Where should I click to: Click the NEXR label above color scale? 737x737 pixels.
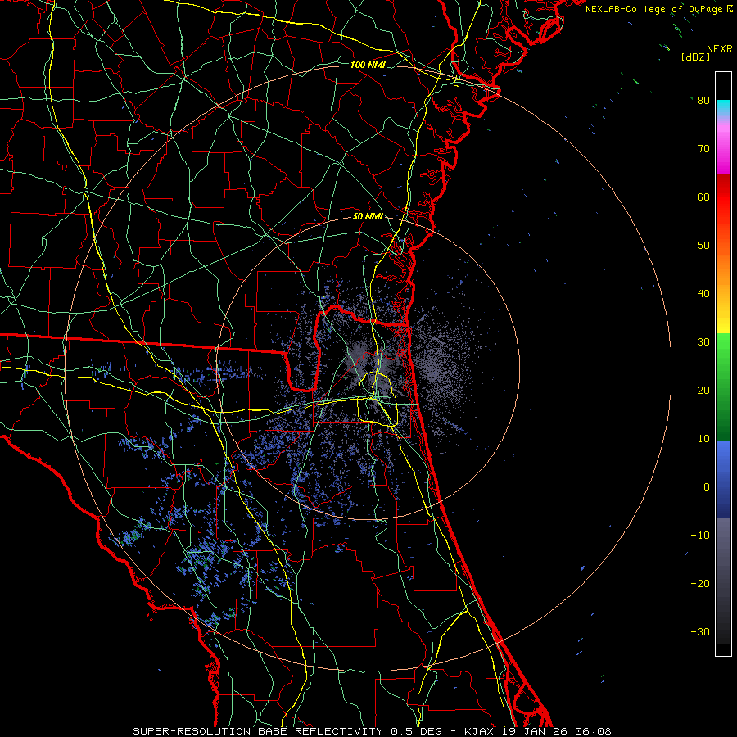(719, 49)
